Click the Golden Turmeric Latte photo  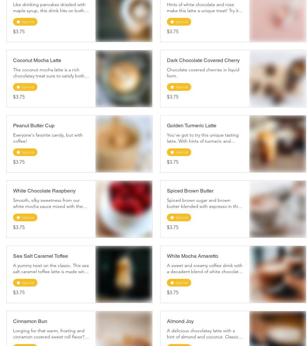[278, 144]
